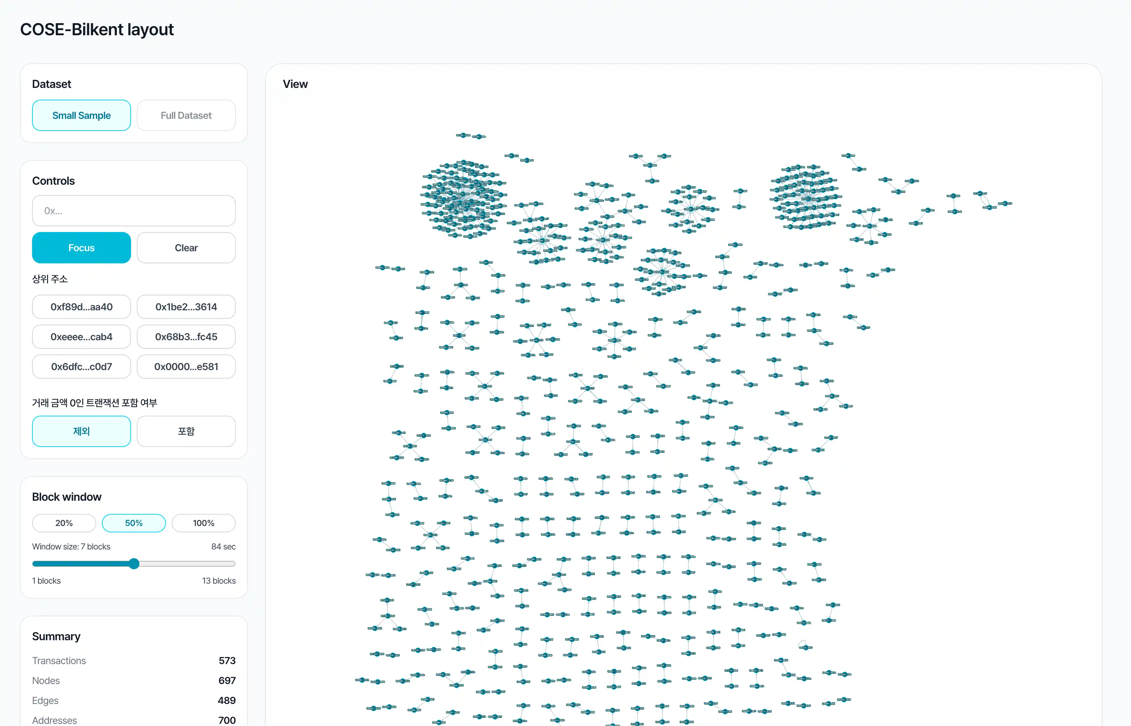Select 포함 to include zero-value transactions
The width and height of the screenshot is (1131, 726).
click(x=186, y=431)
